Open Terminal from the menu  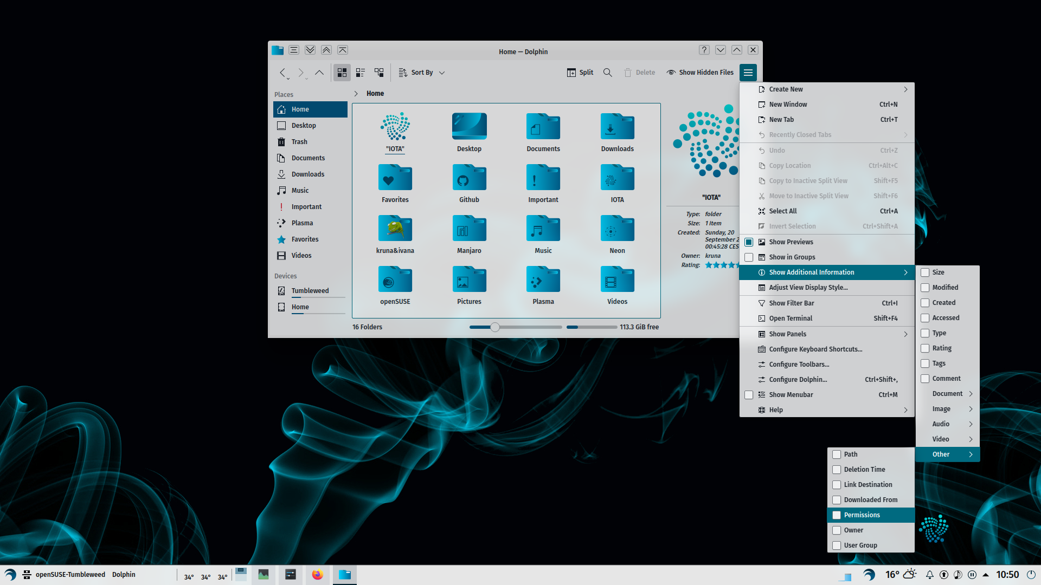[x=827, y=318]
